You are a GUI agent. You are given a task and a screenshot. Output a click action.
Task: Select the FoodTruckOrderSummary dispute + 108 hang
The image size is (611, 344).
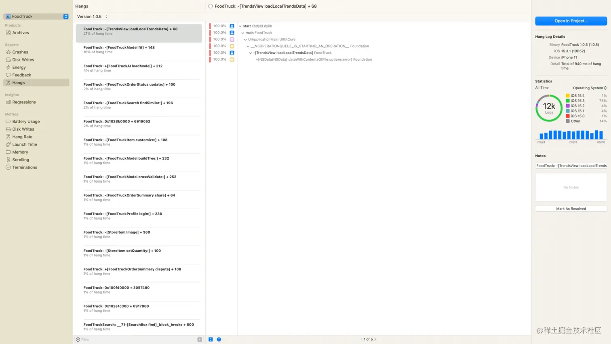point(139,271)
